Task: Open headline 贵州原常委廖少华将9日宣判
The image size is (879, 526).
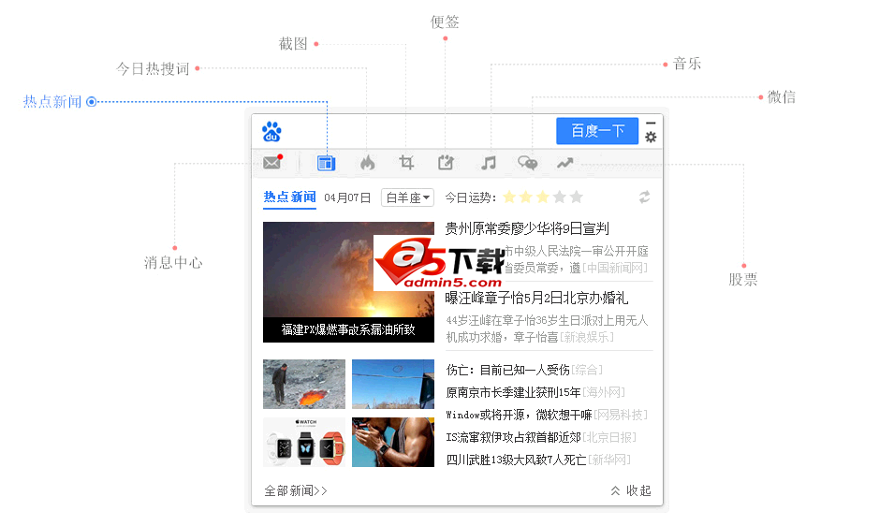Action: (x=527, y=228)
